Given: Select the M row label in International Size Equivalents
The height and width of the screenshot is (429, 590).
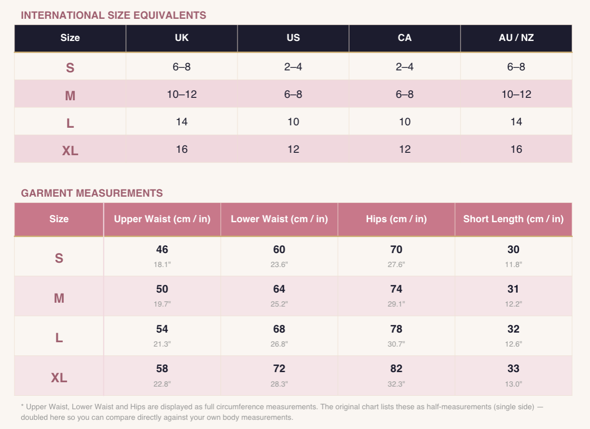Looking at the screenshot, I should pos(70,95).
